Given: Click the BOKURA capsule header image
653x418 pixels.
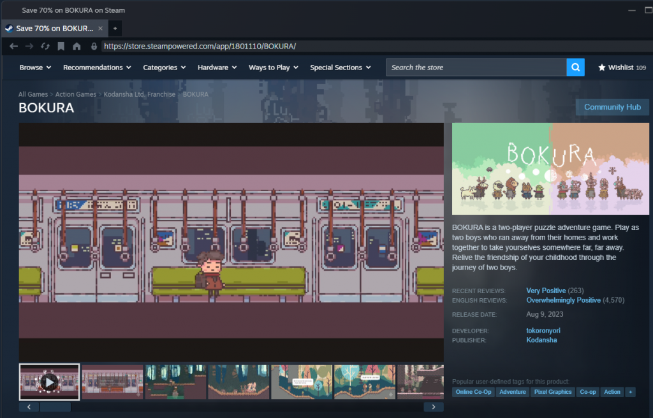Looking at the screenshot, I should 550,169.
